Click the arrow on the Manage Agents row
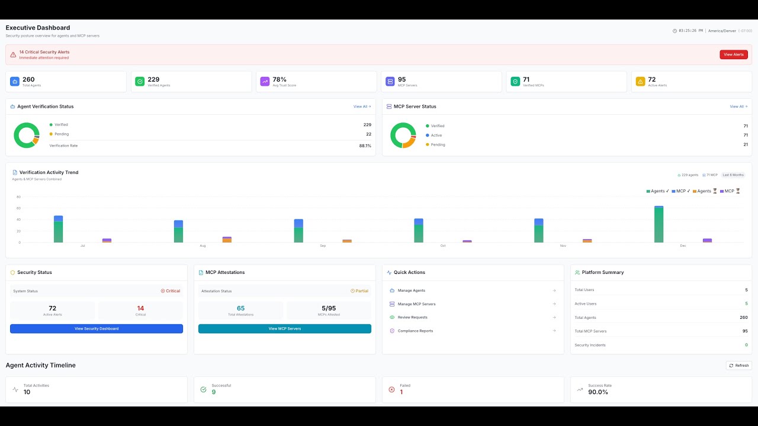This screenshot has height=426, width=758. pos(554,291)
